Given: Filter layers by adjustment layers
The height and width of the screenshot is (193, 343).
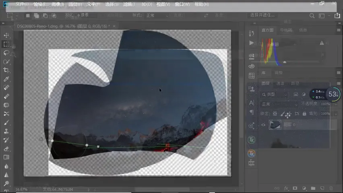Looking at the screenshot, I should [304, 94].
